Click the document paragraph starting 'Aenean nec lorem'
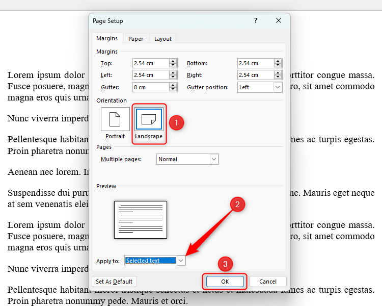 pos(48,172)
